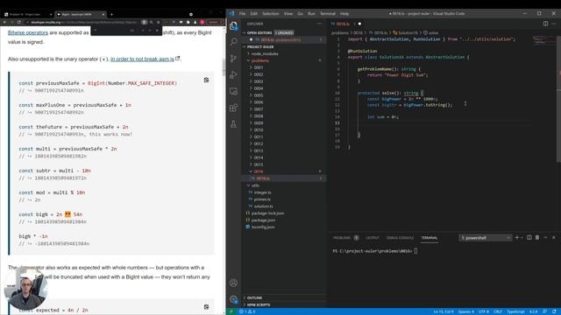
Task: Open remote window indicator in status bar
Action: coord(231,311)
